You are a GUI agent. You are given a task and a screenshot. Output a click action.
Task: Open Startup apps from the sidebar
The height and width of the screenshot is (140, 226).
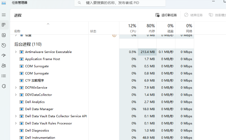4,55
